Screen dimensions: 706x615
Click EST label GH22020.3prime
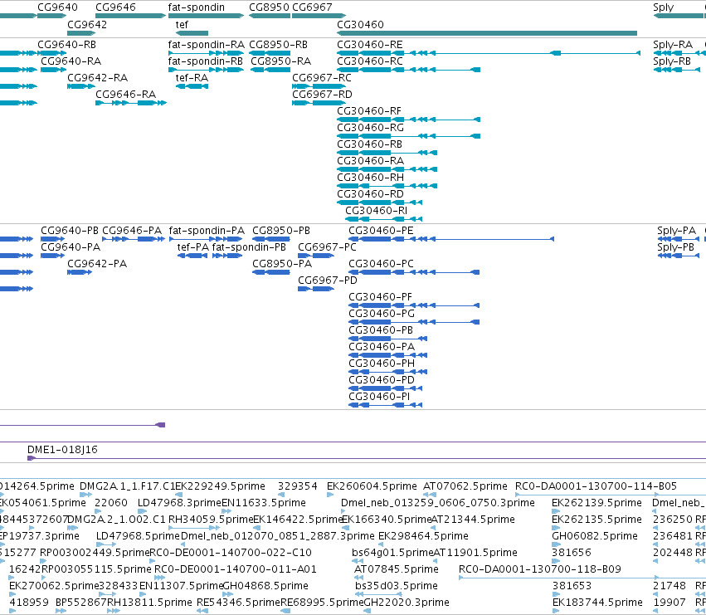(x=407, y=603)
